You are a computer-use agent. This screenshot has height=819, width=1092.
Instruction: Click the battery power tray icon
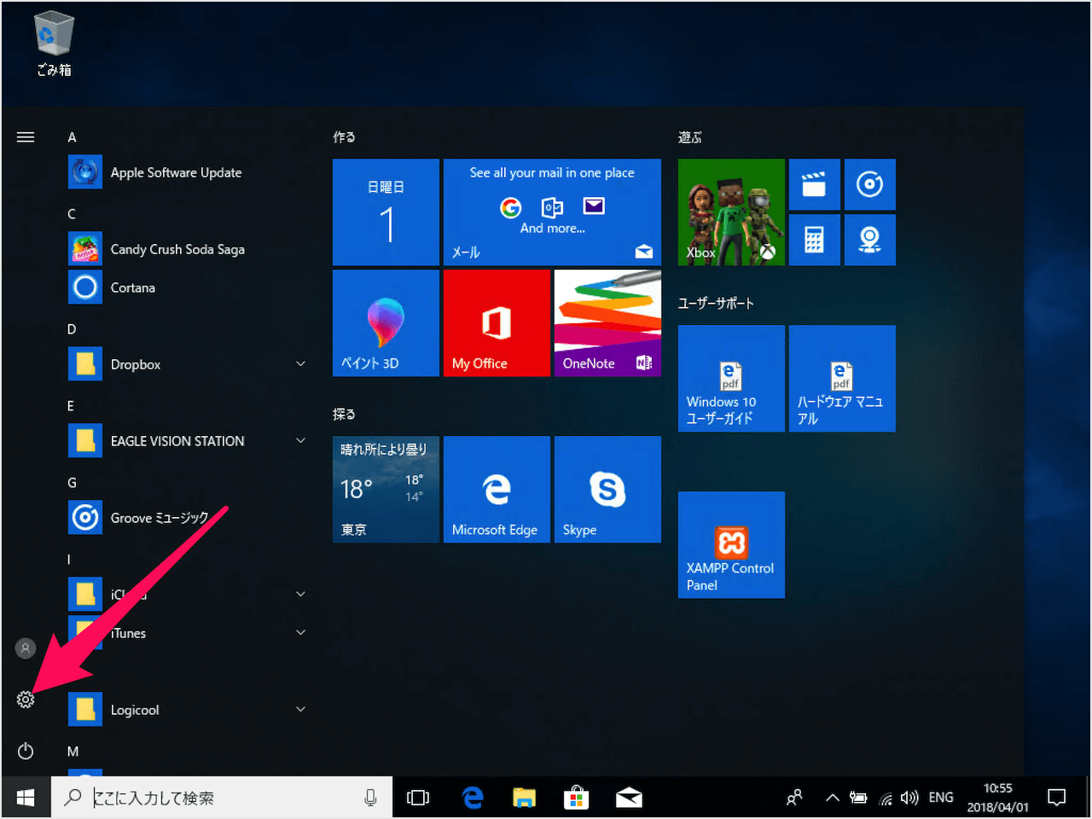[858, 798]
